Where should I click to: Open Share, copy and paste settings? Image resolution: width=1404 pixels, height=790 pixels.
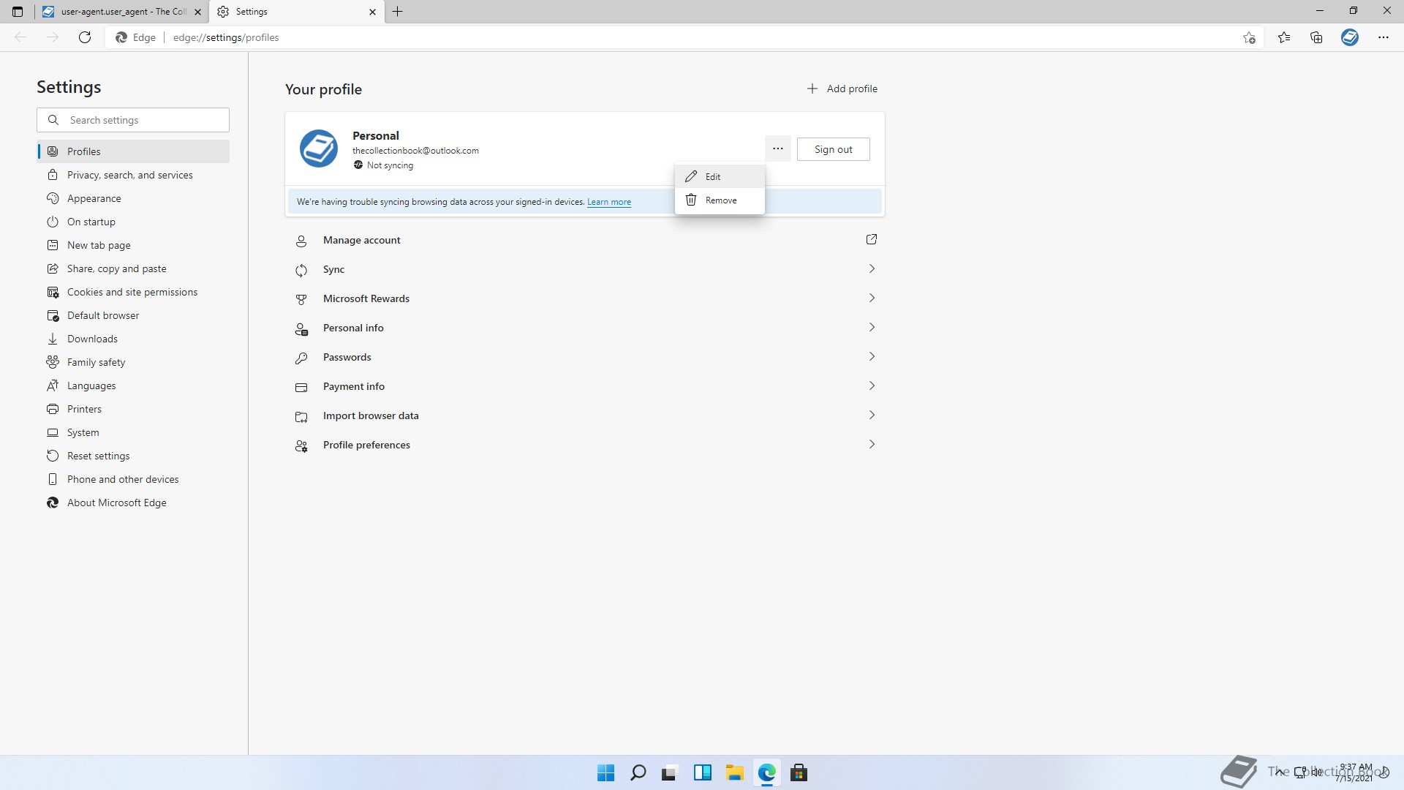coord(133,268)
